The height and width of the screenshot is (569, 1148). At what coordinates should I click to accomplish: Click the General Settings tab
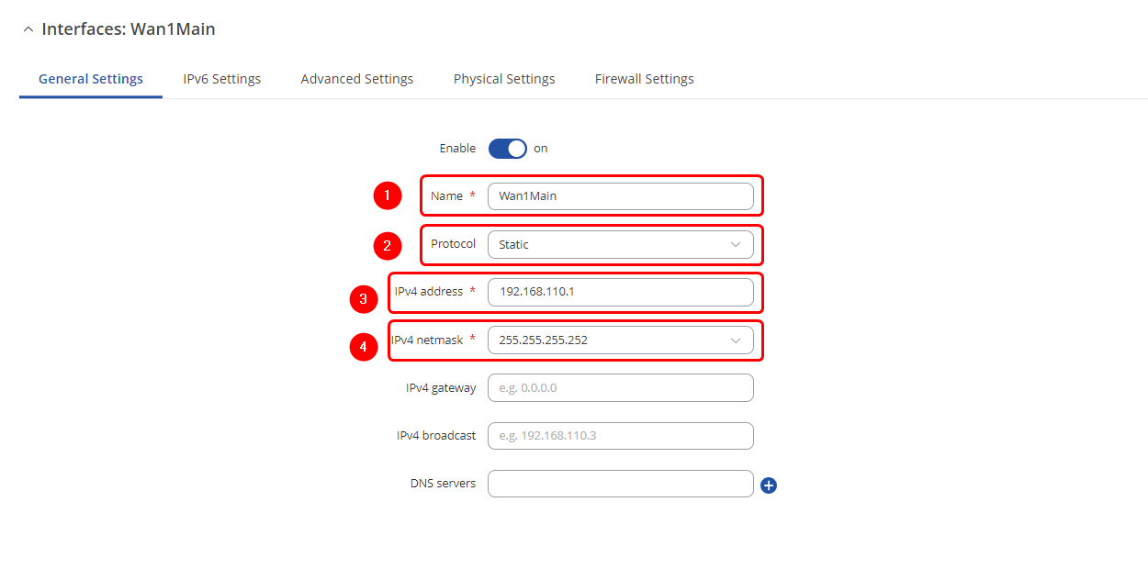click(x=91, y=79)
